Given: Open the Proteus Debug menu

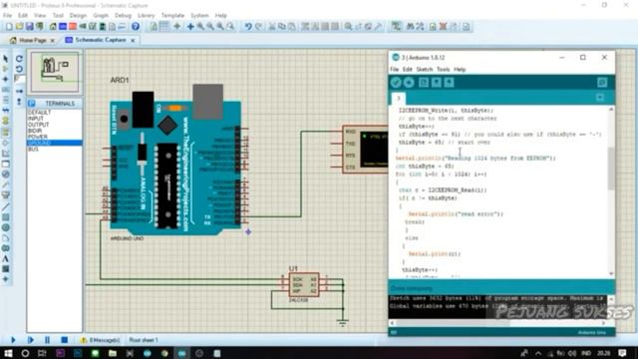Looking at the screenshot, I should pyautogui.click(x=123, y=16).
